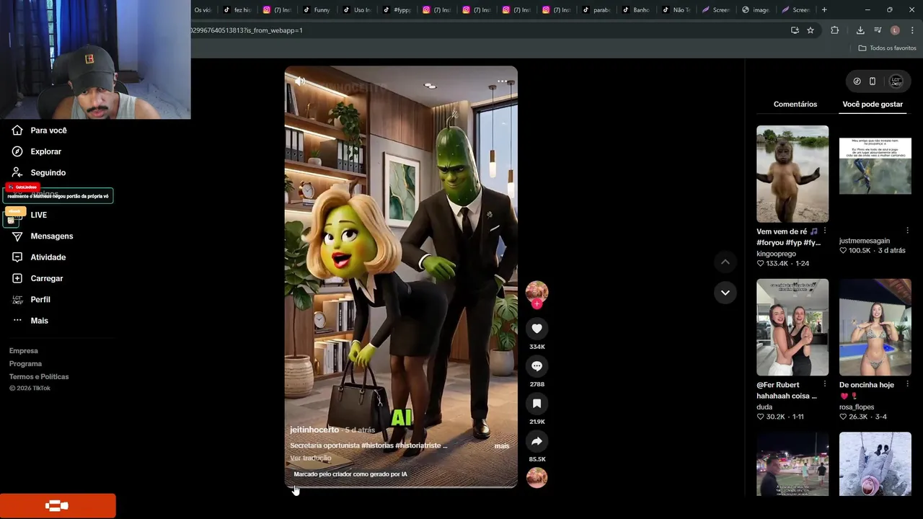This screenshot has width=923, height=519.
Task: Open the justmemesagain profile link
Action: [x=865, y=241]
